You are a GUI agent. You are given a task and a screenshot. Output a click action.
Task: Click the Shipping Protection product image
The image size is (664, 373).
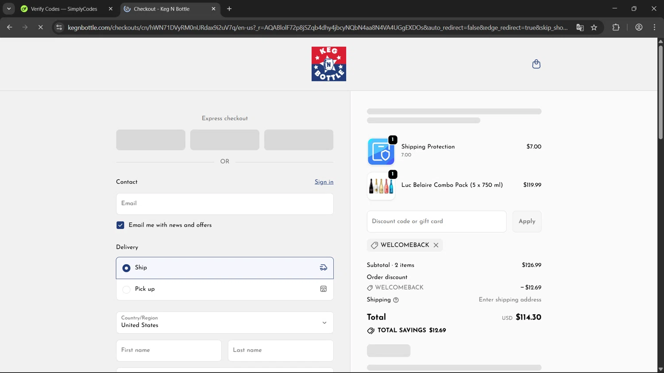pyautogui.click(x=381, y=152)
